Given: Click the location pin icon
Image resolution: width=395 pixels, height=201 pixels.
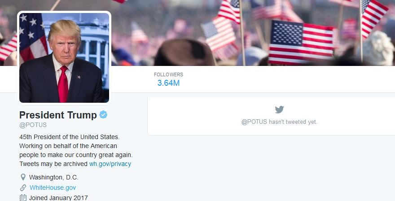Looking at the screenshot, I should click(x=23, y=177).
